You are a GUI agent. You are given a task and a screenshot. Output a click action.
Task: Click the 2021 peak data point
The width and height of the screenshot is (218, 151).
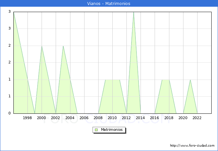pyautogui.click(x=190, y=80)
